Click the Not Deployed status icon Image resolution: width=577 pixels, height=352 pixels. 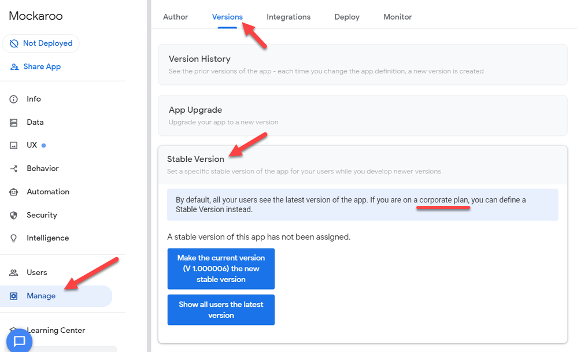click(x=14, y=43)
